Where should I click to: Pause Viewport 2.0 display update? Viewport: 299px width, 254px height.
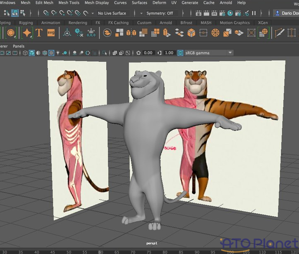pyautogui.click(x=254, y=13)
